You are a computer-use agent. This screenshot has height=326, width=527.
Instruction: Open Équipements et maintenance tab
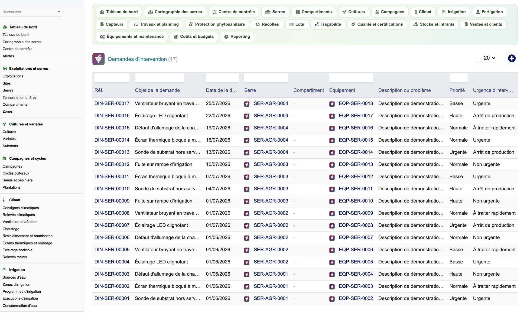pyautogui.click(x=132, y=37)
